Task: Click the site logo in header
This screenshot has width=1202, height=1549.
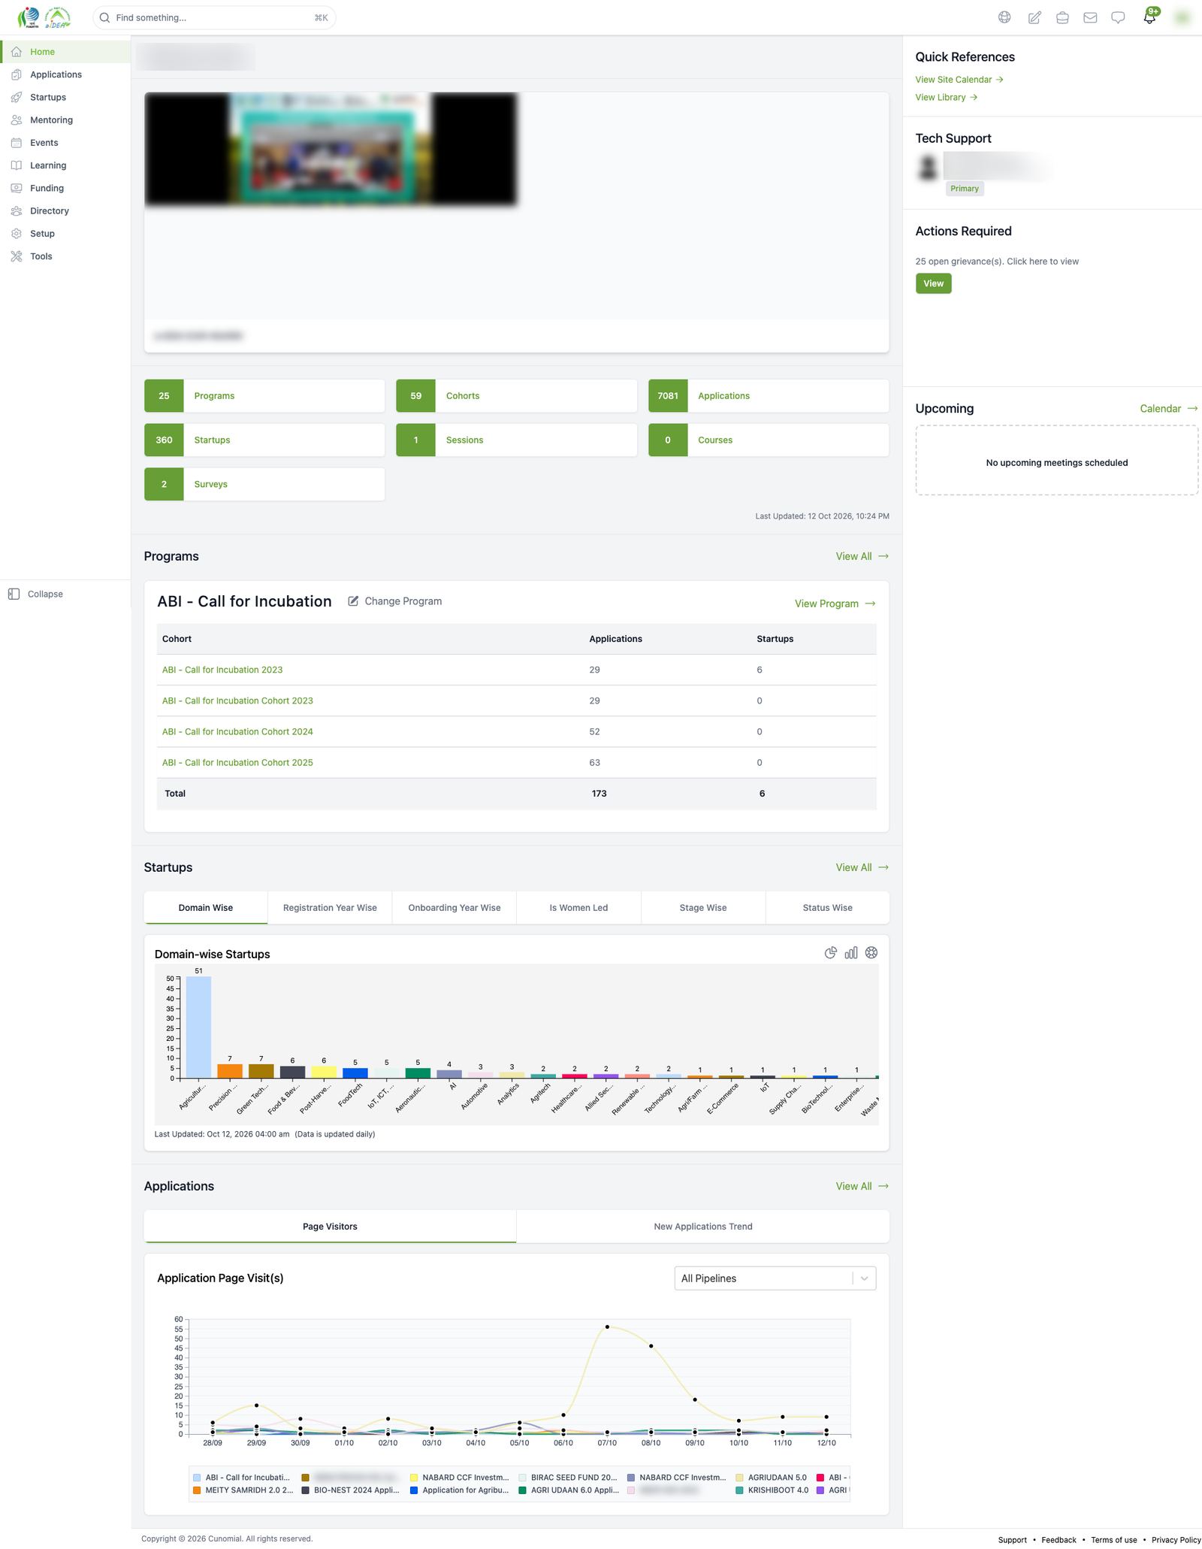Action: (x=44, y=17)
